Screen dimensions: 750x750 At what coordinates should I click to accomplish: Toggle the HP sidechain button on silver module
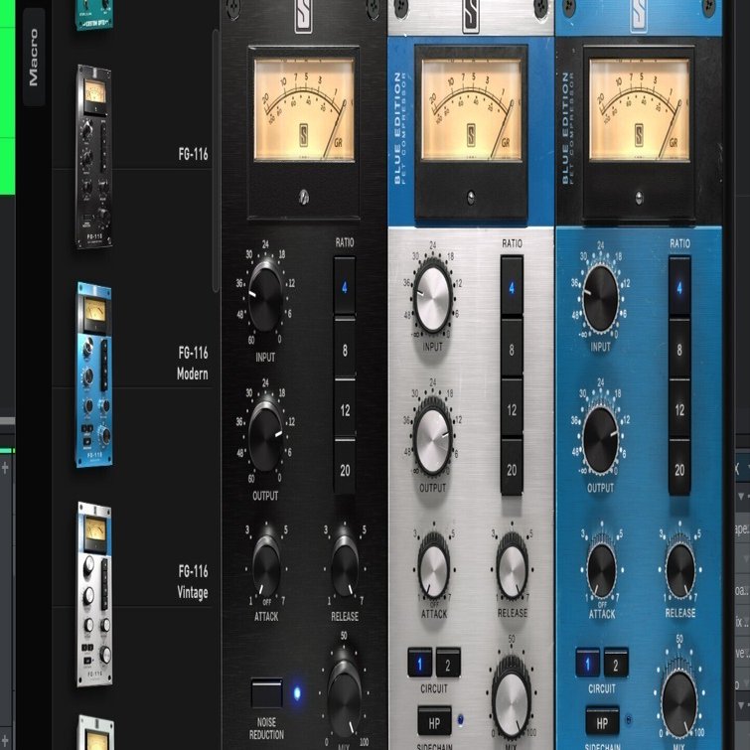[x=434, y=721]
